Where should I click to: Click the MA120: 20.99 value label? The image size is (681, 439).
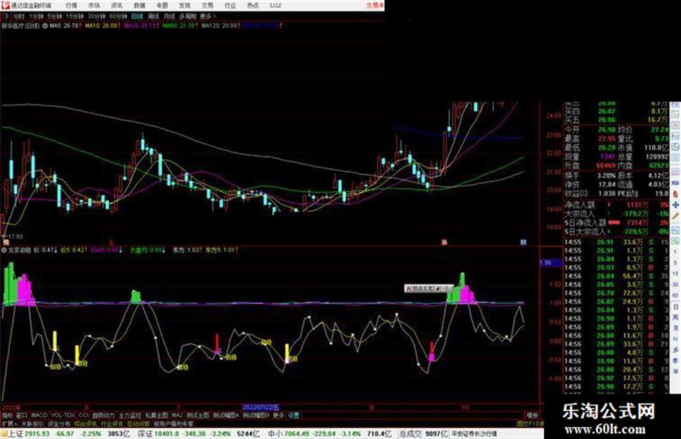click(221, 26)
